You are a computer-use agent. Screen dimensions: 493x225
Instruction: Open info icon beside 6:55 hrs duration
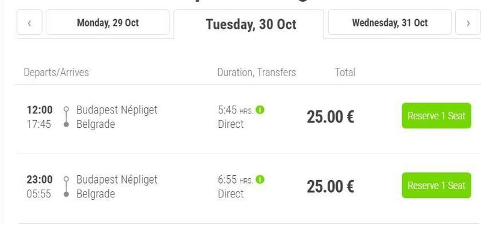click(x=260, y=179)
